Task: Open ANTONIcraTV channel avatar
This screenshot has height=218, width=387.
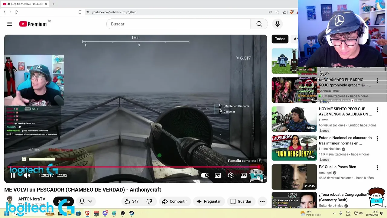Action: (10, 201)
